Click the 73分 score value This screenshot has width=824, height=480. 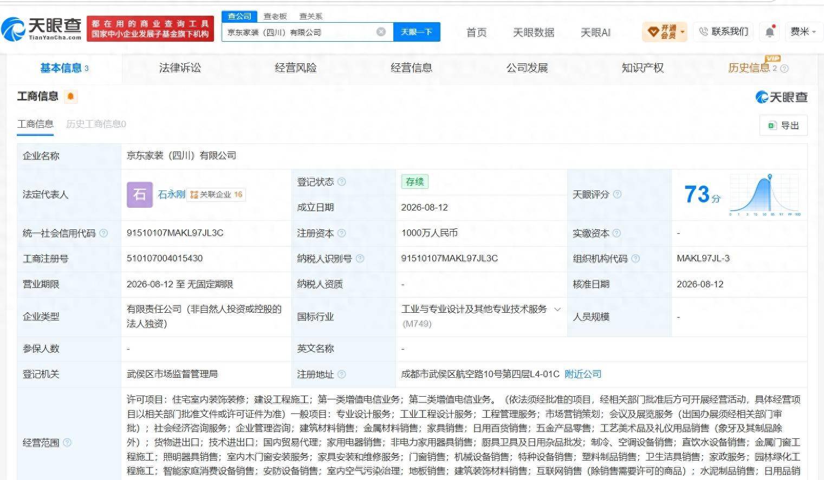[x=702, y=194]
